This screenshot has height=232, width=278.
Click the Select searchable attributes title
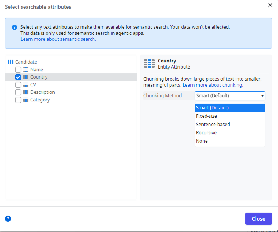click(x=38, y=7)
